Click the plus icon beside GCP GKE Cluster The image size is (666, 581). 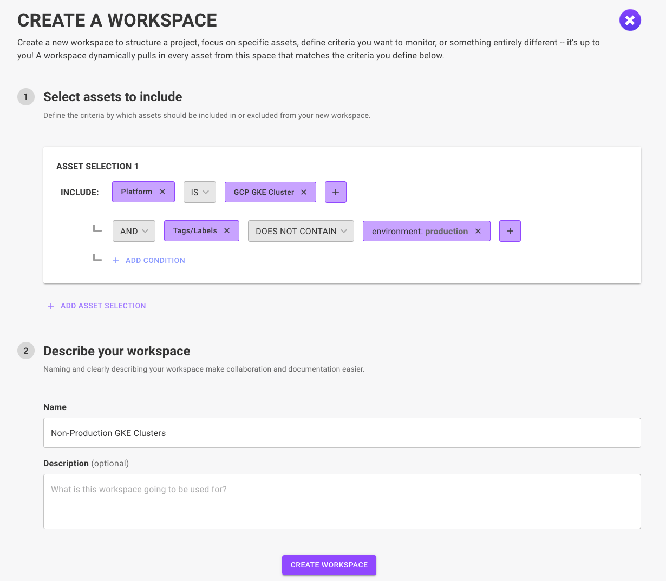tap(335, 192)
